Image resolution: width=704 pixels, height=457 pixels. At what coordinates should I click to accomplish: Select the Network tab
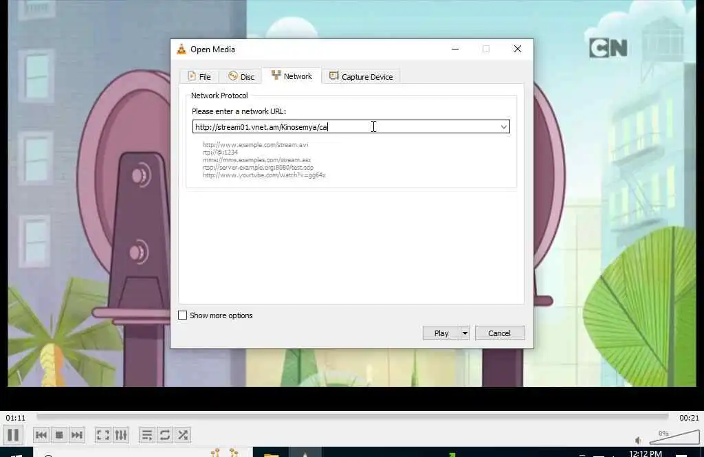tap(291, 76)
